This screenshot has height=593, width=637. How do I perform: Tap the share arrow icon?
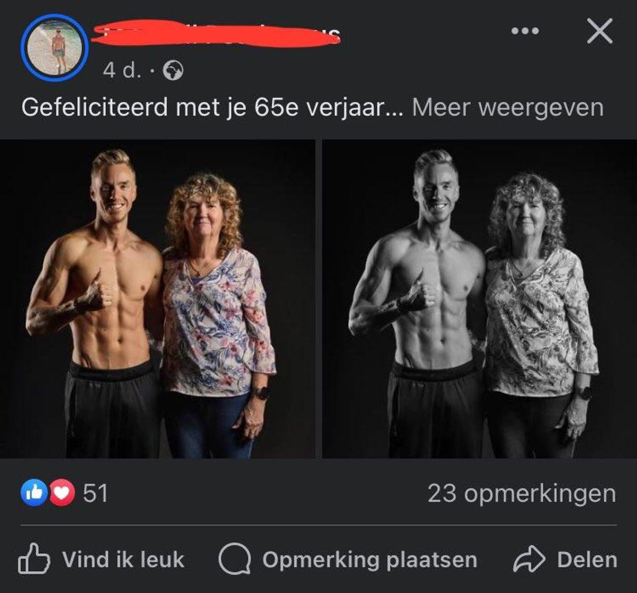pyautogui.click(x=529, y=560)
